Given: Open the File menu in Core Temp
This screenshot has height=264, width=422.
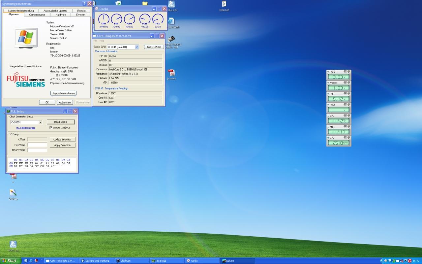Looking at the screenshot, I should click(95, 41).
